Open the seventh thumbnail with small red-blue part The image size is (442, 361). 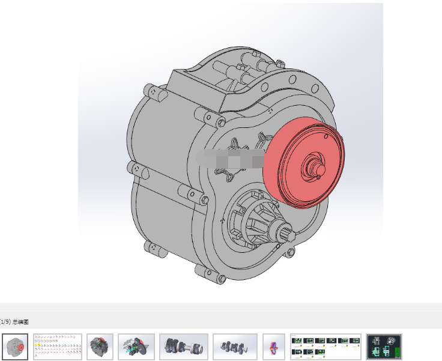(274, 347)
